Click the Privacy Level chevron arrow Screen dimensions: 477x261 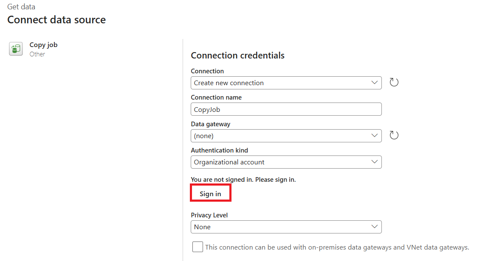pos(374,227)
